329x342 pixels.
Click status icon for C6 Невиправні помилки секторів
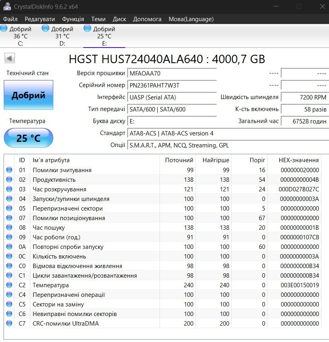tap(9, 314)
